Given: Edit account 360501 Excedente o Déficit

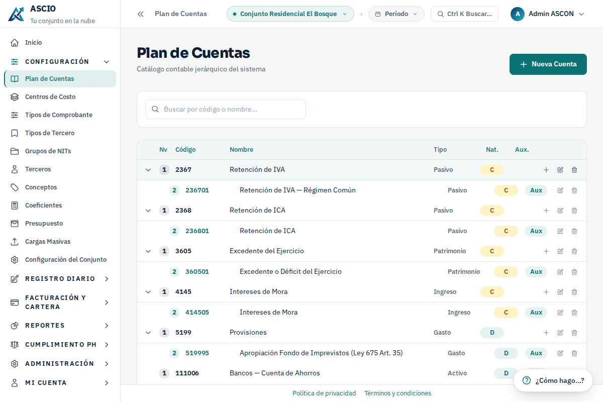Looking at the screenshot, I should [x=560, y=272].
